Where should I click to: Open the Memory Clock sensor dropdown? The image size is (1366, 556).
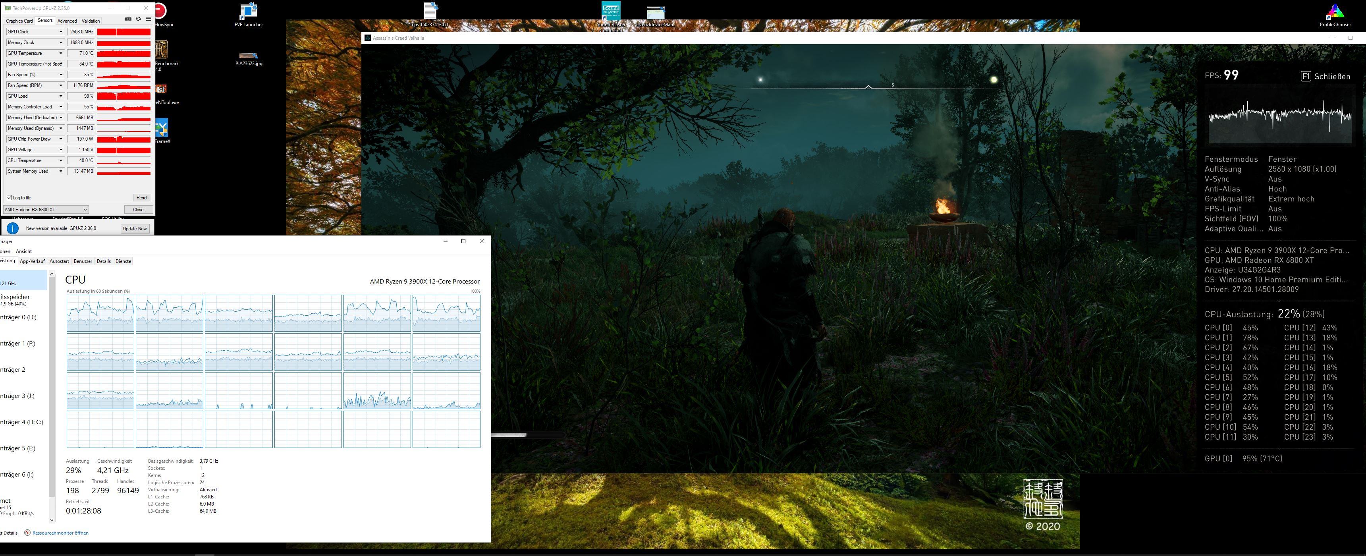click(60, 42)
